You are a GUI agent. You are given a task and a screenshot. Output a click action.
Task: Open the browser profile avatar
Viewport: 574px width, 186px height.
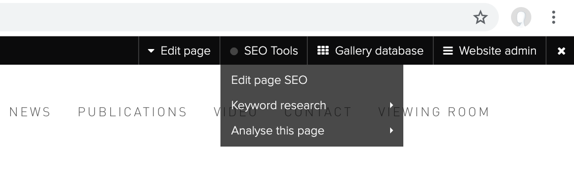[521, 17]
